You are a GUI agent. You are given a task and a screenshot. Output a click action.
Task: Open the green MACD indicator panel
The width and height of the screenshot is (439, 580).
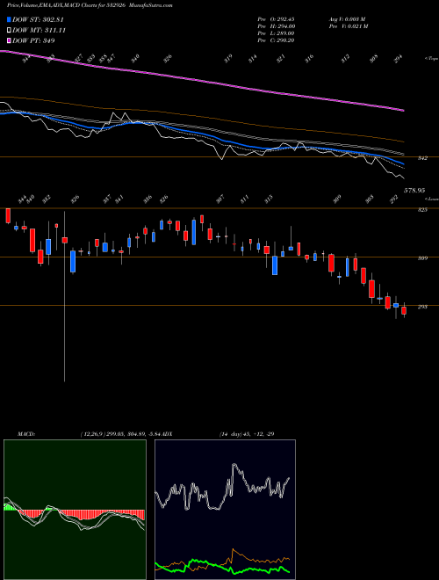[75, 510]
